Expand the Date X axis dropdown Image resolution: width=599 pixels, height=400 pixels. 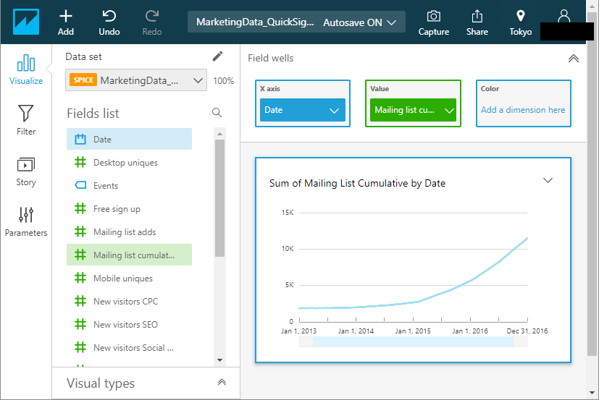[334, 111]
